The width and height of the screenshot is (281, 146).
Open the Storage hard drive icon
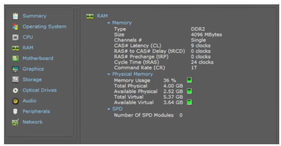click(15, 79)
